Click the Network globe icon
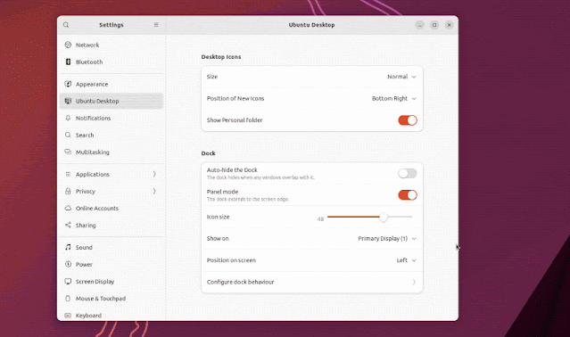This screenshot has width=570, height=337. (x=68, y=45)
